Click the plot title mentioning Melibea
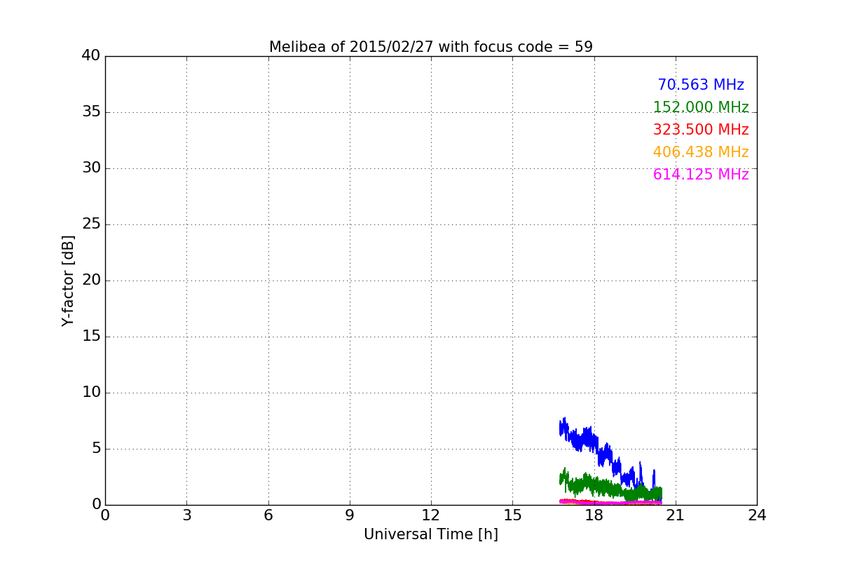This screenshot has height=561, width=841. [x=431, y=47]
